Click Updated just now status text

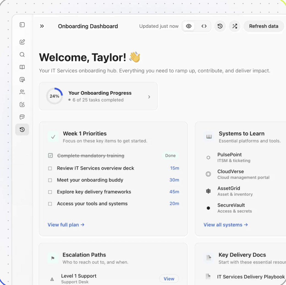[159, 26]
